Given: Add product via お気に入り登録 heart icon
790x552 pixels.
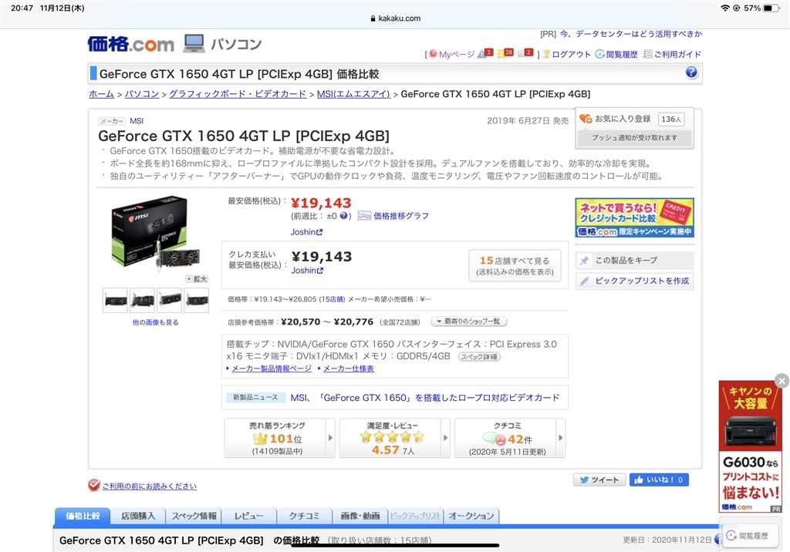Looking at the screenshot, I should [x=585, y=120].
